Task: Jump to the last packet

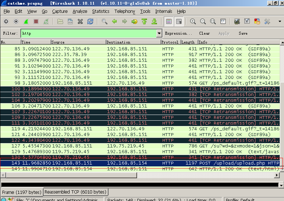Action: click(x=154, y=21)
